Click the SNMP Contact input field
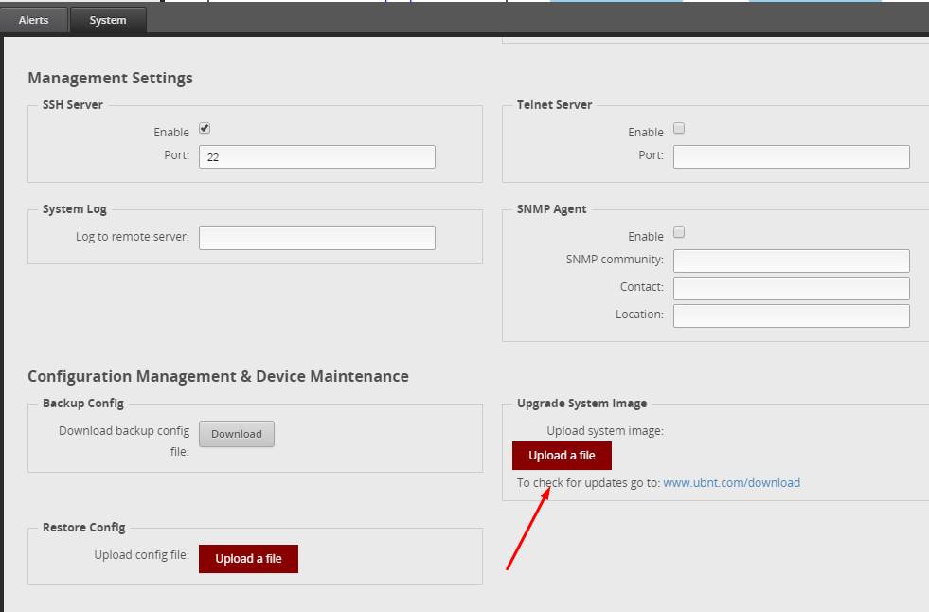Viewport: 929px width, 612px height. pyautogui.click(x=791, y=288)
